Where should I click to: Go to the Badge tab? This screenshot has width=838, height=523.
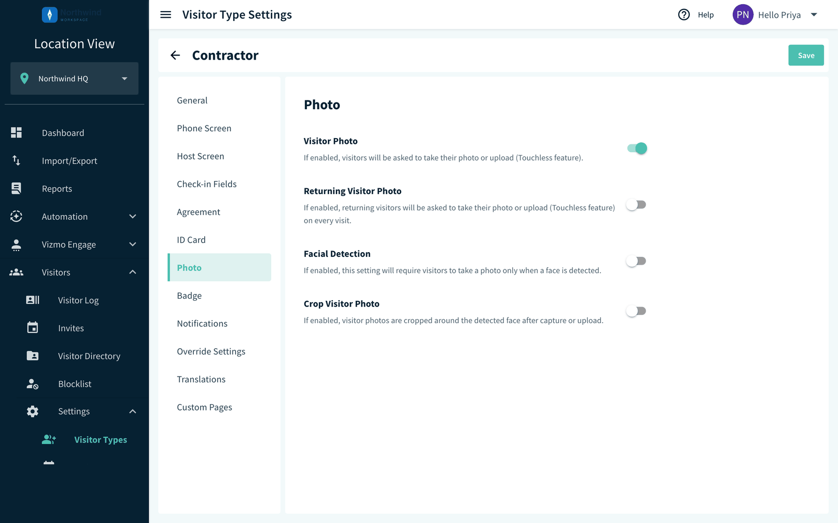tap(219, 295)
